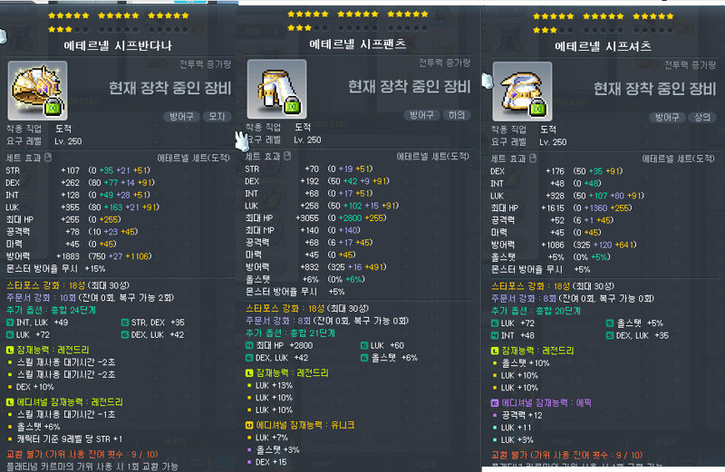725x472 pixels.
Task: Click the 에테르넬 시프반다나 helmet item icon
Action: tap(37, 91)
